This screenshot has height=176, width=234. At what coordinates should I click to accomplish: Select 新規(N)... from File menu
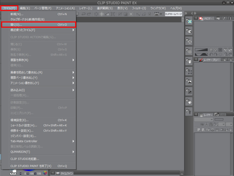point(39,14)
